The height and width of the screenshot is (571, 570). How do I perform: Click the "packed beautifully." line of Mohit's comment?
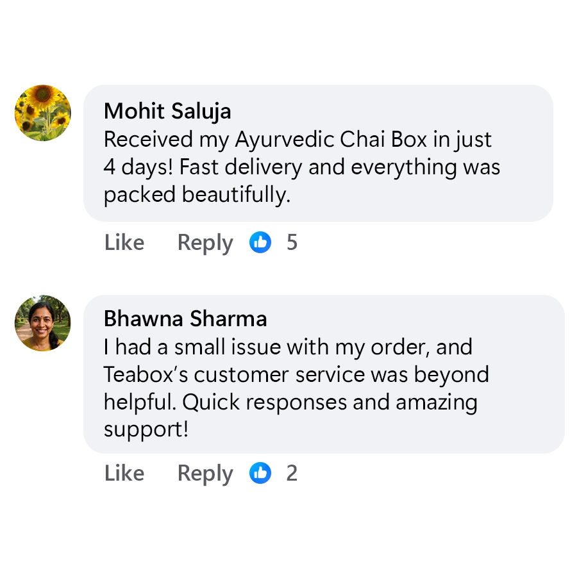click(197, 195)
